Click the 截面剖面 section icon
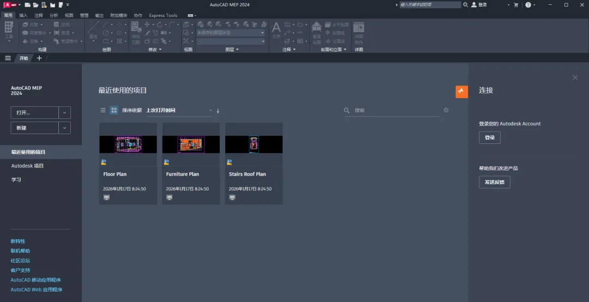This screenshot has width=589, height=302. 317,32
